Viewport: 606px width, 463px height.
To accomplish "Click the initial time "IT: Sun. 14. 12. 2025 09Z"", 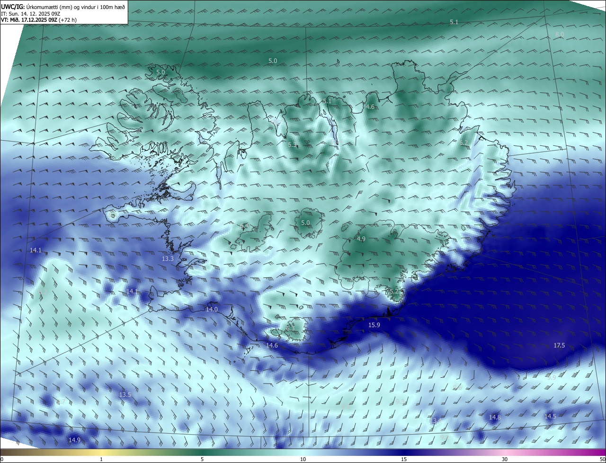I will (x=31, y=14).
